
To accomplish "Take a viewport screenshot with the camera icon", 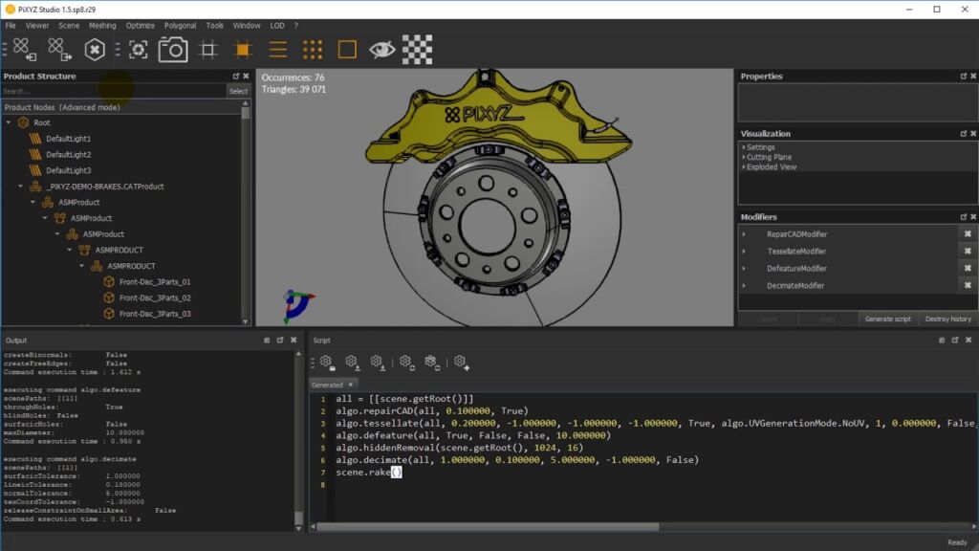I will (173, 50).
